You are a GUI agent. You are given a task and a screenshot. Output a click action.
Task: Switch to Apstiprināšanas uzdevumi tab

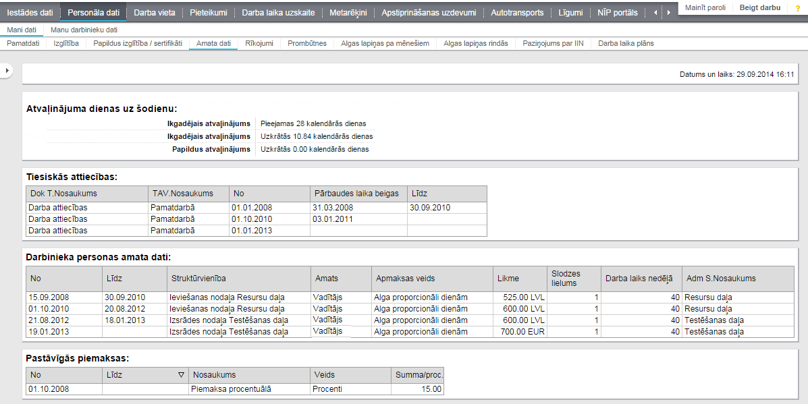point(429,12)
